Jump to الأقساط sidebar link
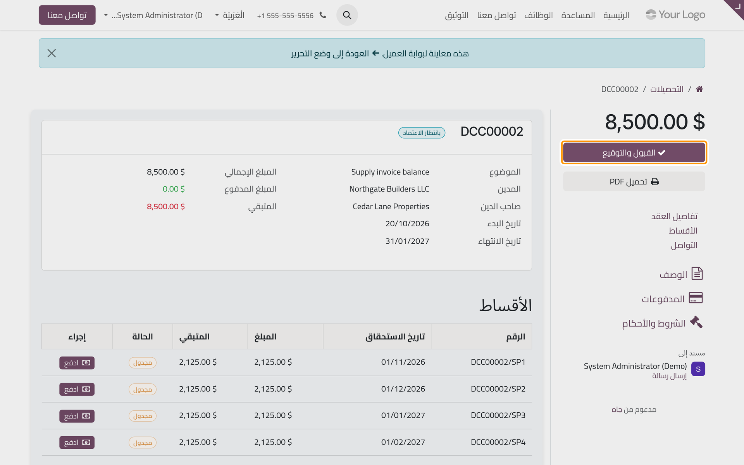 point(683,231)
